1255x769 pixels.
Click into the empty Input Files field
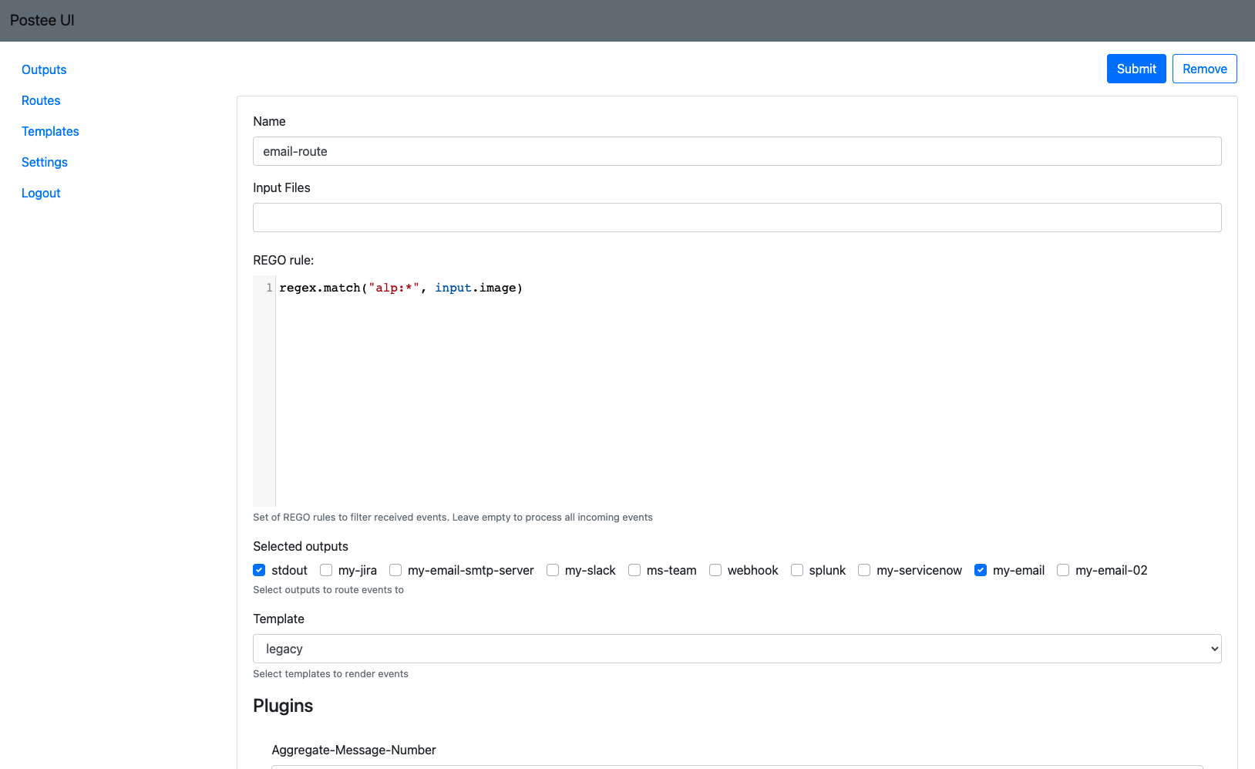click(x=736, y=218)
